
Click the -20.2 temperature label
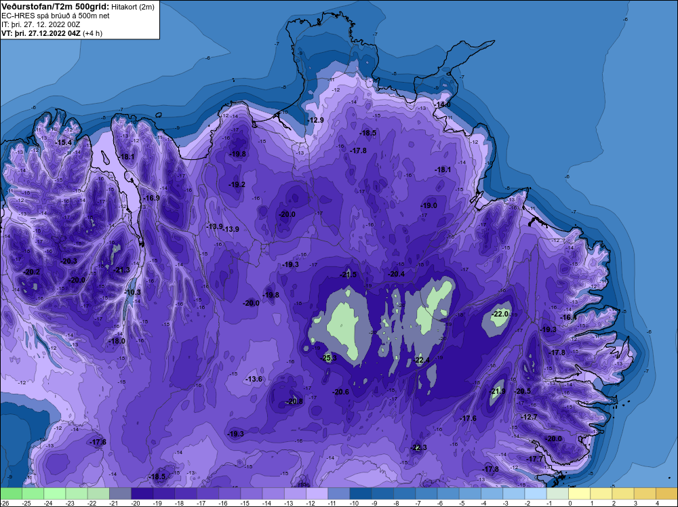[x=32, y=272]
